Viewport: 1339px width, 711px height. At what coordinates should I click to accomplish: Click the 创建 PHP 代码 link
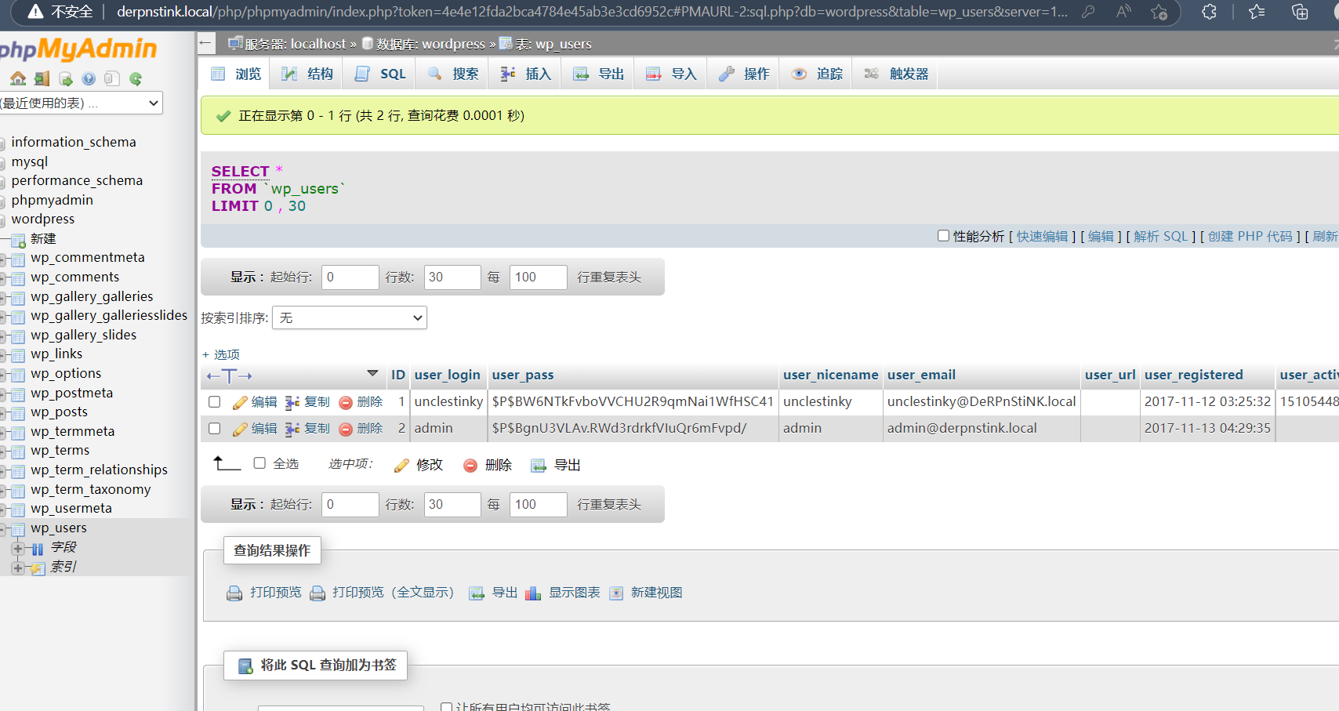coord(1250,237)
